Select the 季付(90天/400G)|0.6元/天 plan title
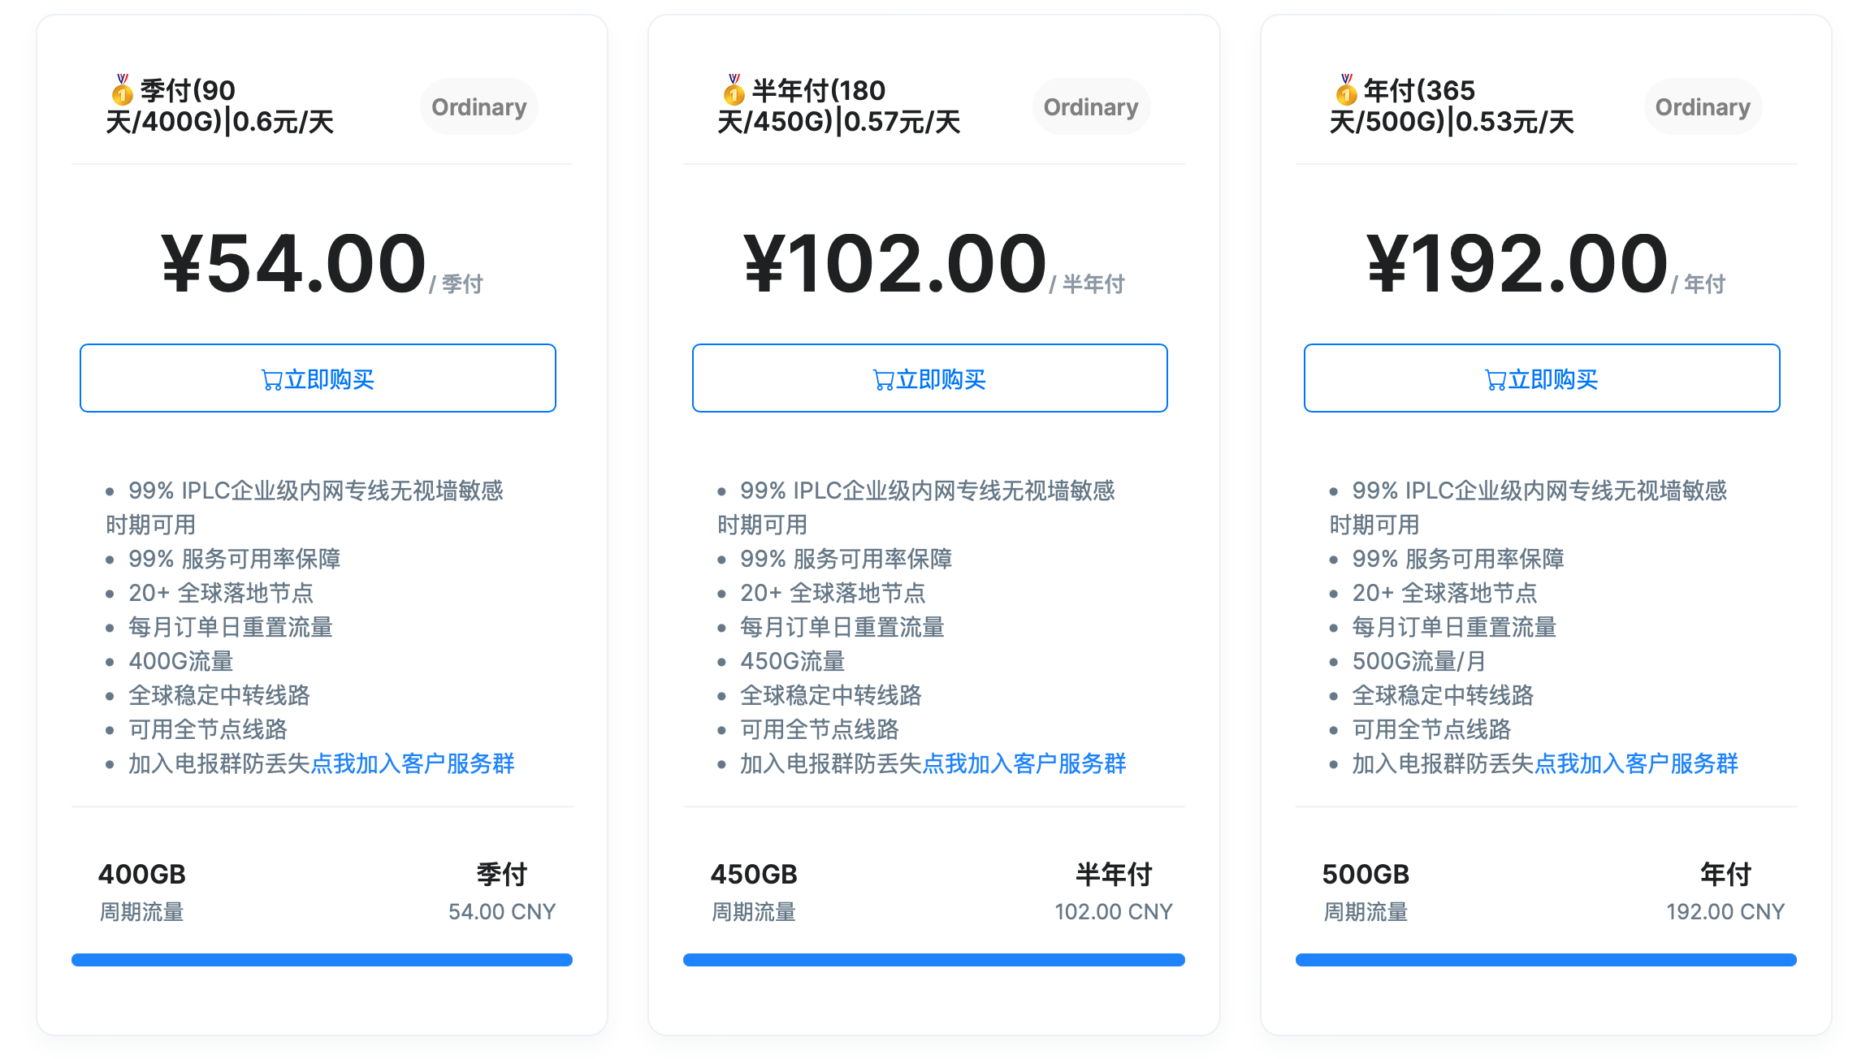1857x1059 pixels. (x=220, y=106)
